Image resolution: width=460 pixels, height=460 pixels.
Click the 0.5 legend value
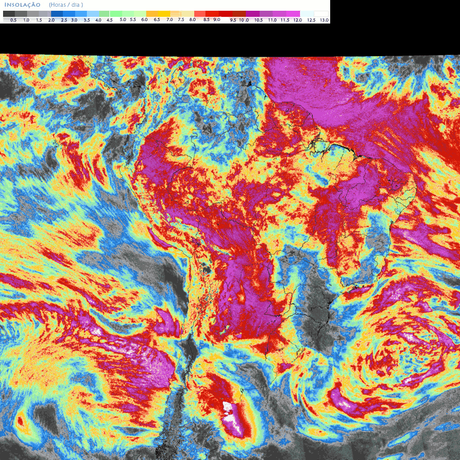tap(13, 20)
